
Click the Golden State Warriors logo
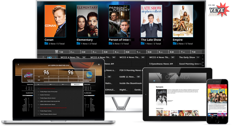[x=89, y=75]
